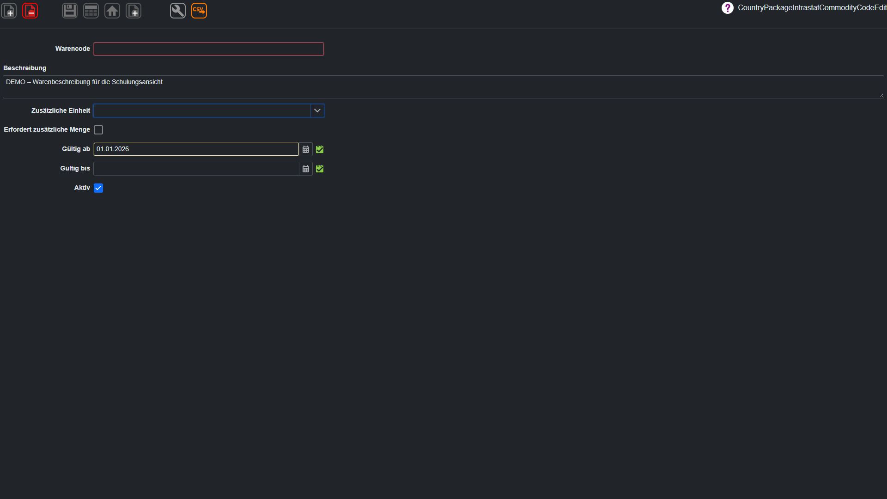Click the red delete record icon
This screenshot has width=887, height=499.
(x=30, y=11)
